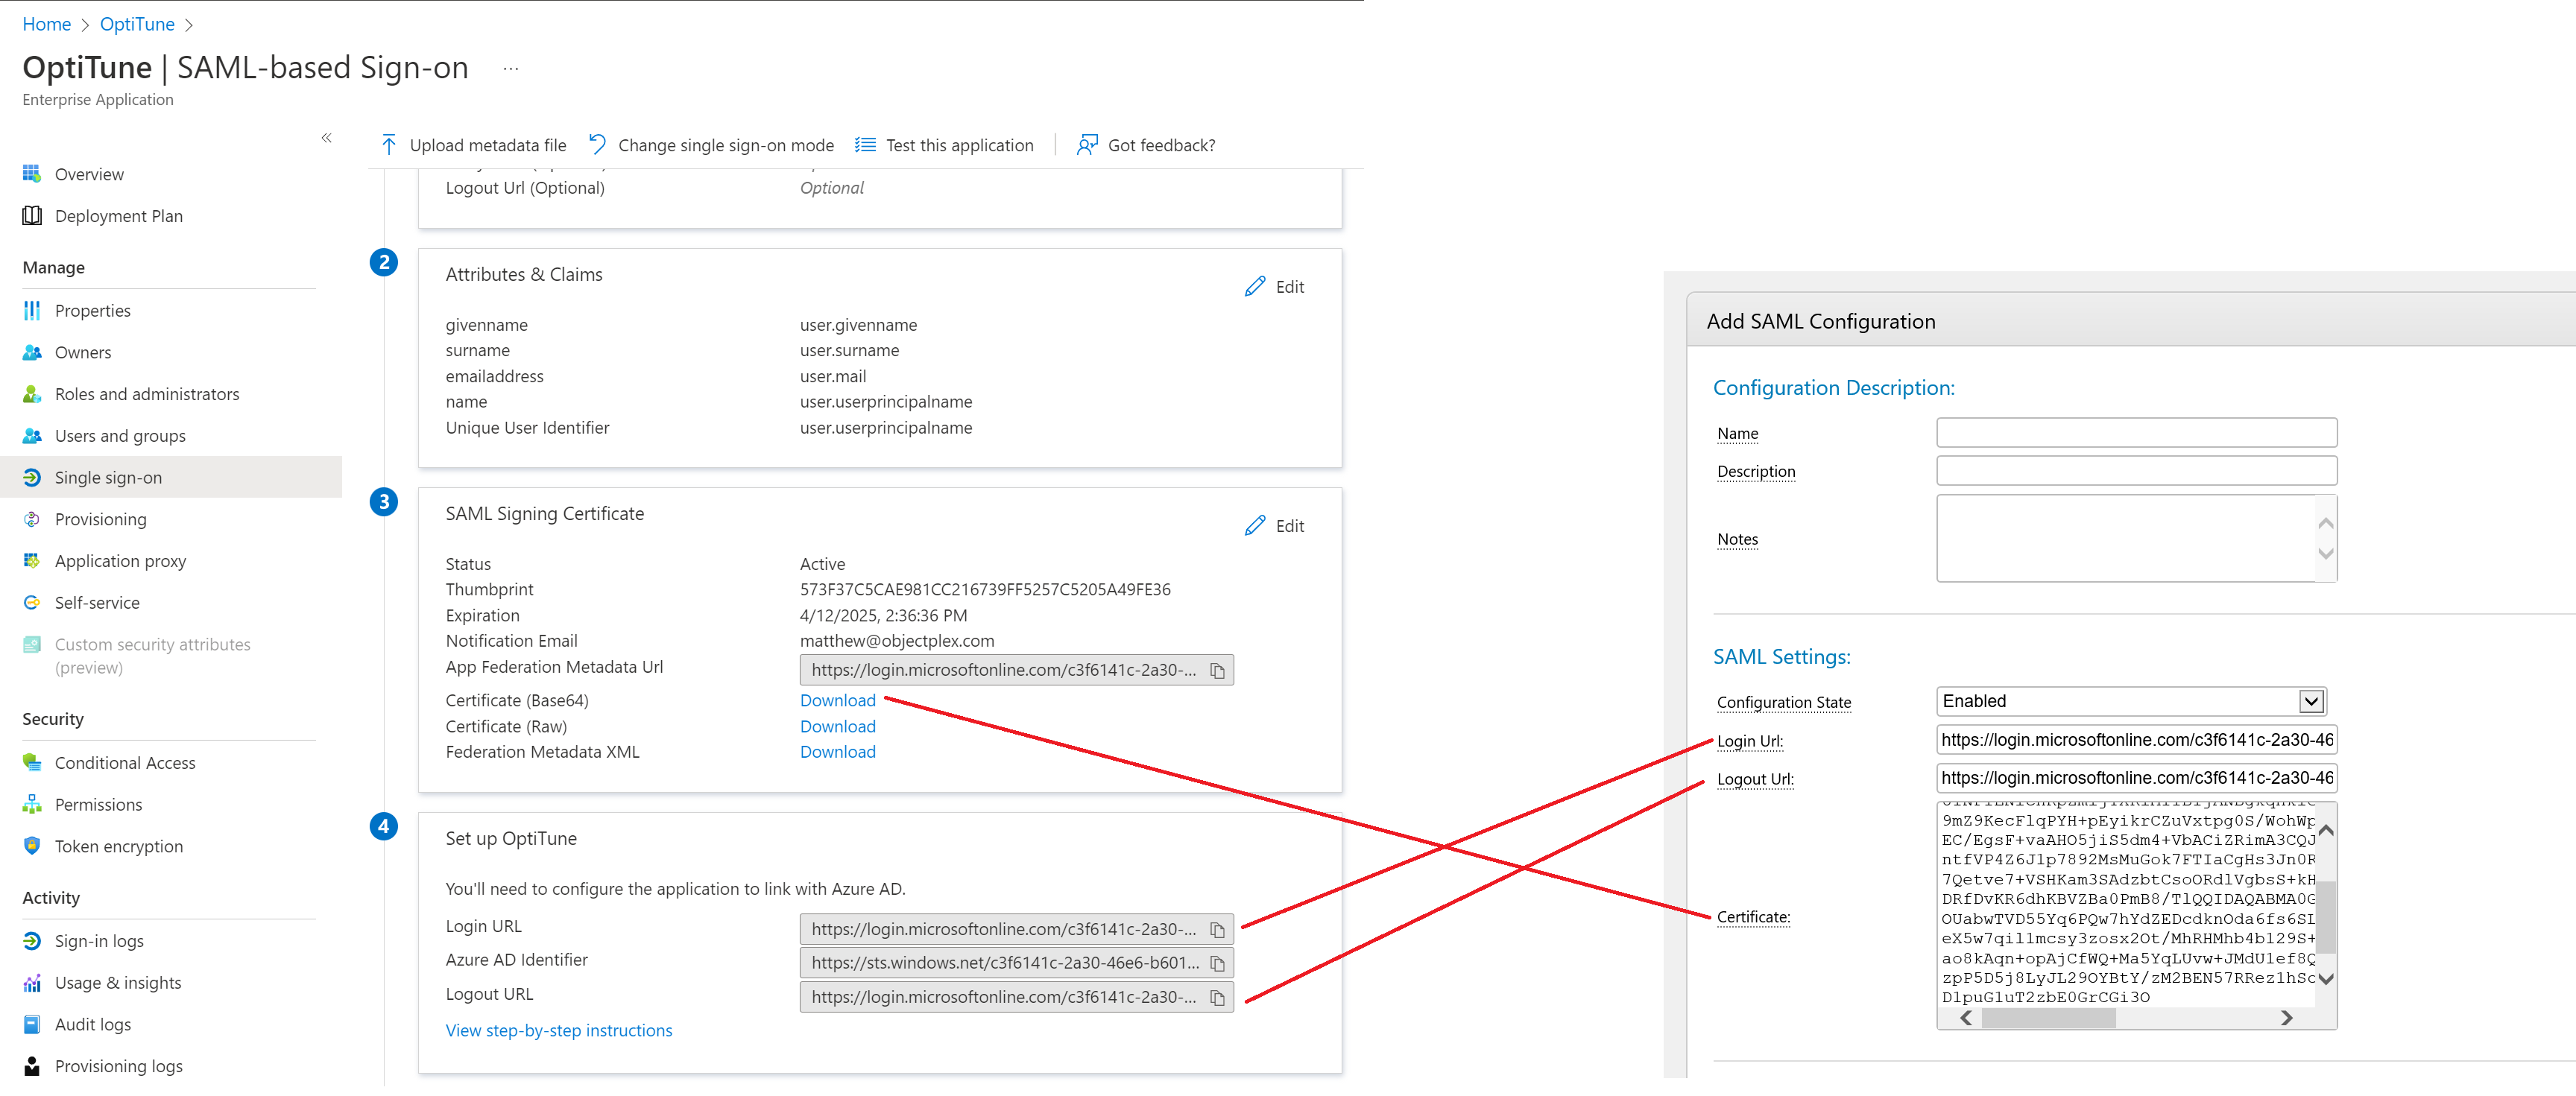The height and width of the screenshot is (1096, 2576).
Task: Click Certificate box scroll left arrow
Action: pyautogui.click(x=1966, y=1019)
